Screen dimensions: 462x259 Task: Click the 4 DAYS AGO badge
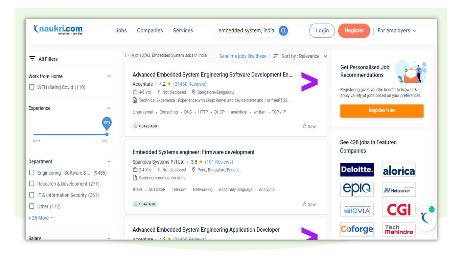click(146, 126)
